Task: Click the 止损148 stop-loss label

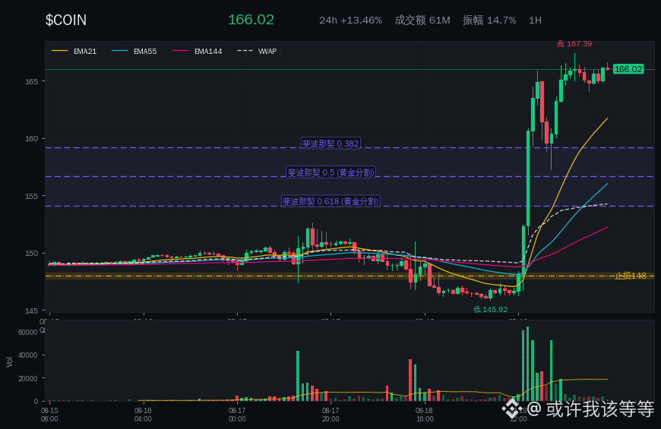Action: coord(630,276)
